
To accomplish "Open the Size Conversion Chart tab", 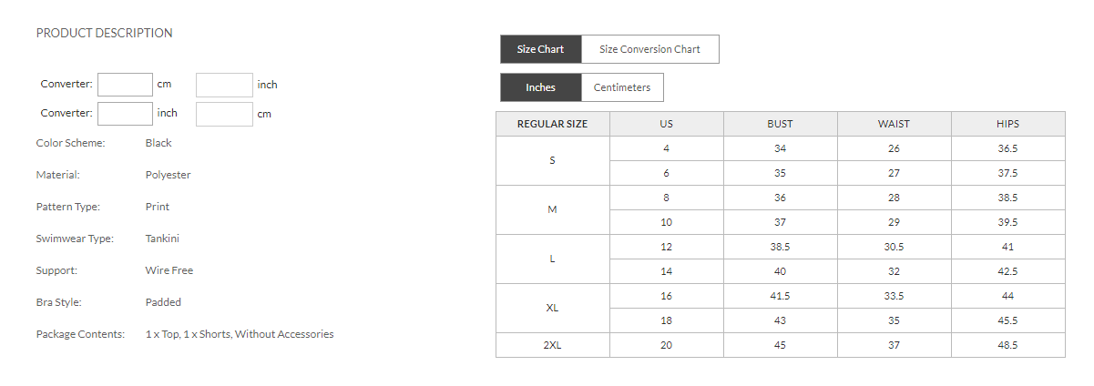I will click(x=649, y=49).
